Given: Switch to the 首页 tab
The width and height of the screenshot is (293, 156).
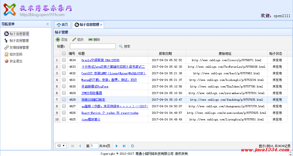Looking at the screenshot, I should pos(63,25).
